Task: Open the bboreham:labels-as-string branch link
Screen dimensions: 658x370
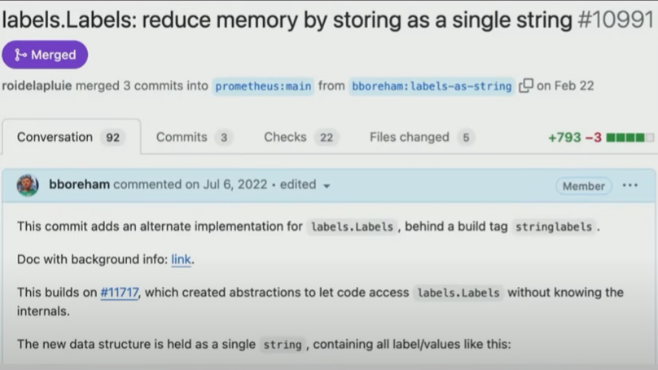Action: click(x=432, y=86)
